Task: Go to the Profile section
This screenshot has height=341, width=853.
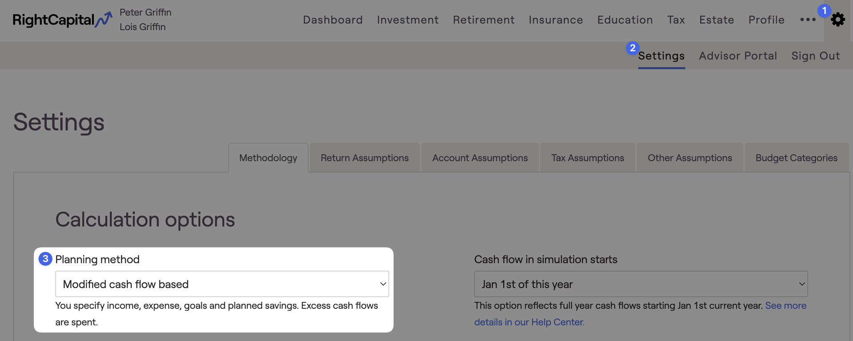Action: (x=766, y=20)
